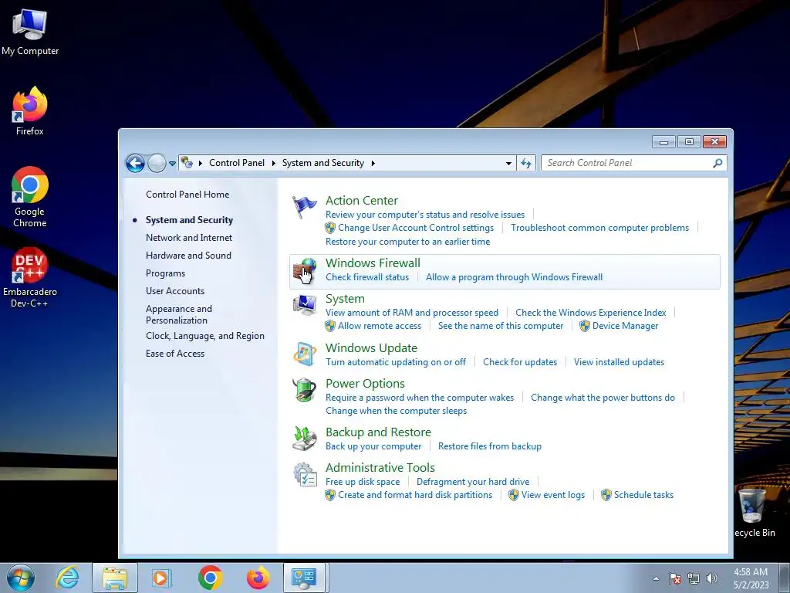Open the Backup and Restore icon

click(305, 439)
